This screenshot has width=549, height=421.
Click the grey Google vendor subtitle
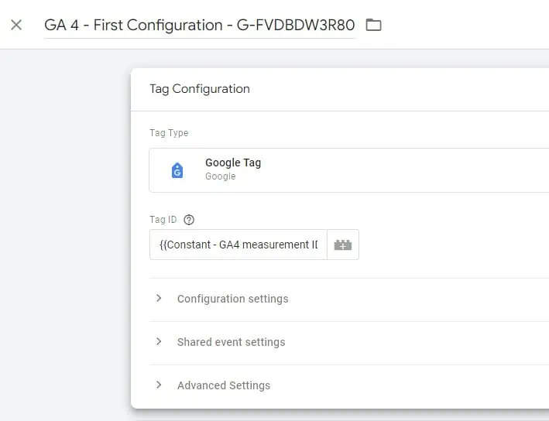click(220, 176)
